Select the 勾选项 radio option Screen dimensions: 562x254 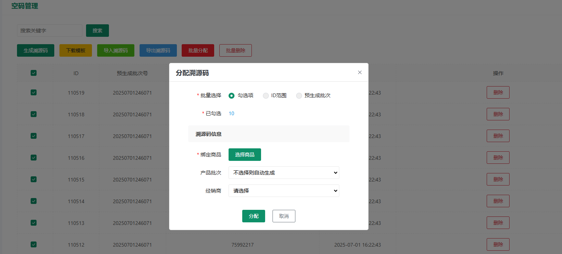point(232,96)
